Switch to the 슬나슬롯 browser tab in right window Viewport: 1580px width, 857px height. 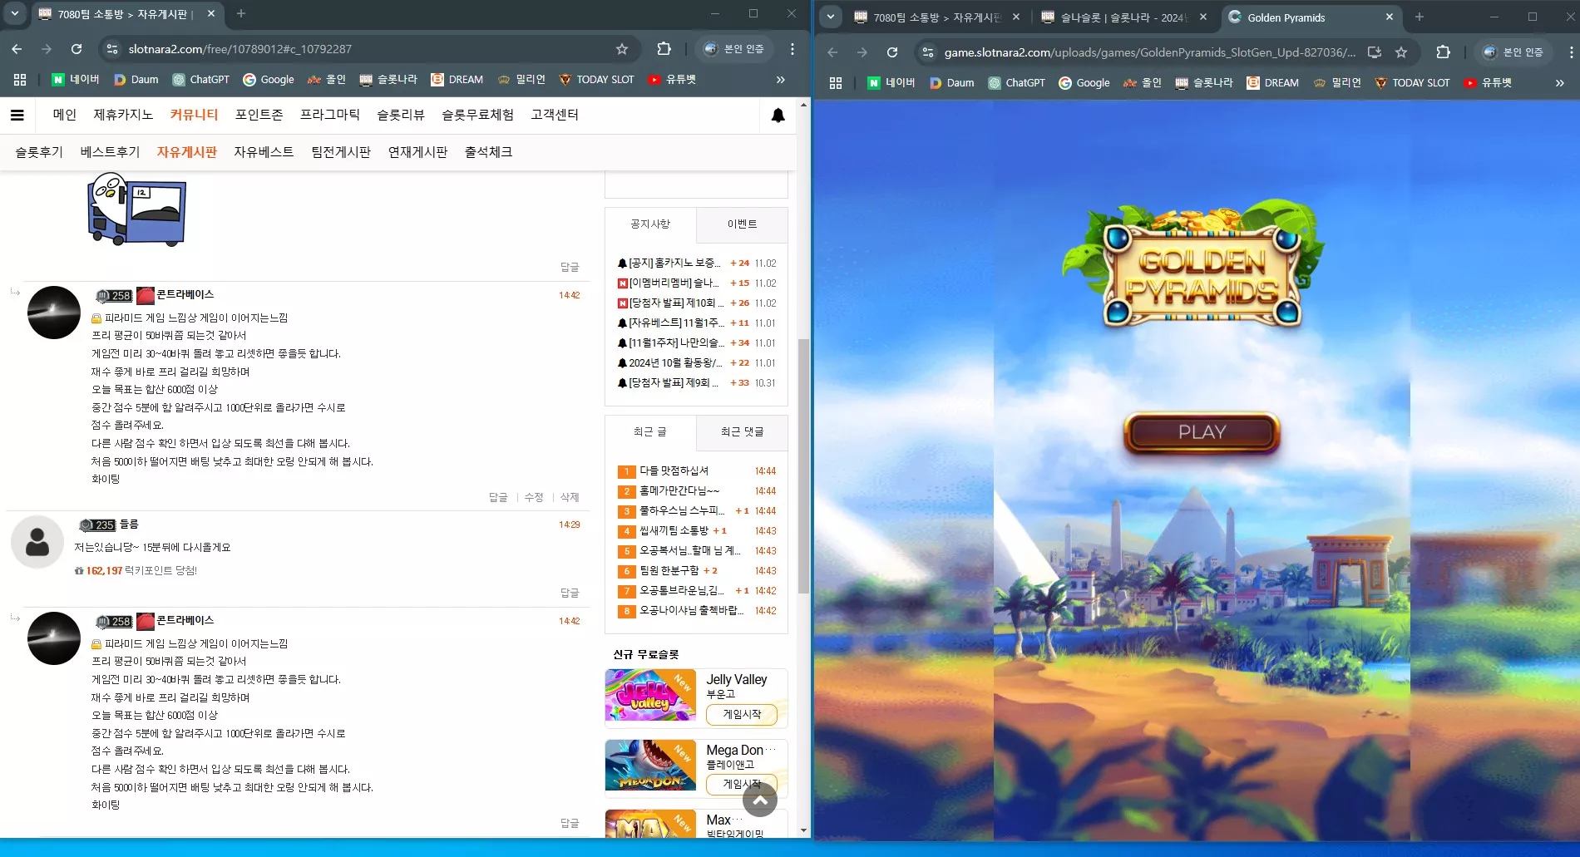click(1125, 17)
